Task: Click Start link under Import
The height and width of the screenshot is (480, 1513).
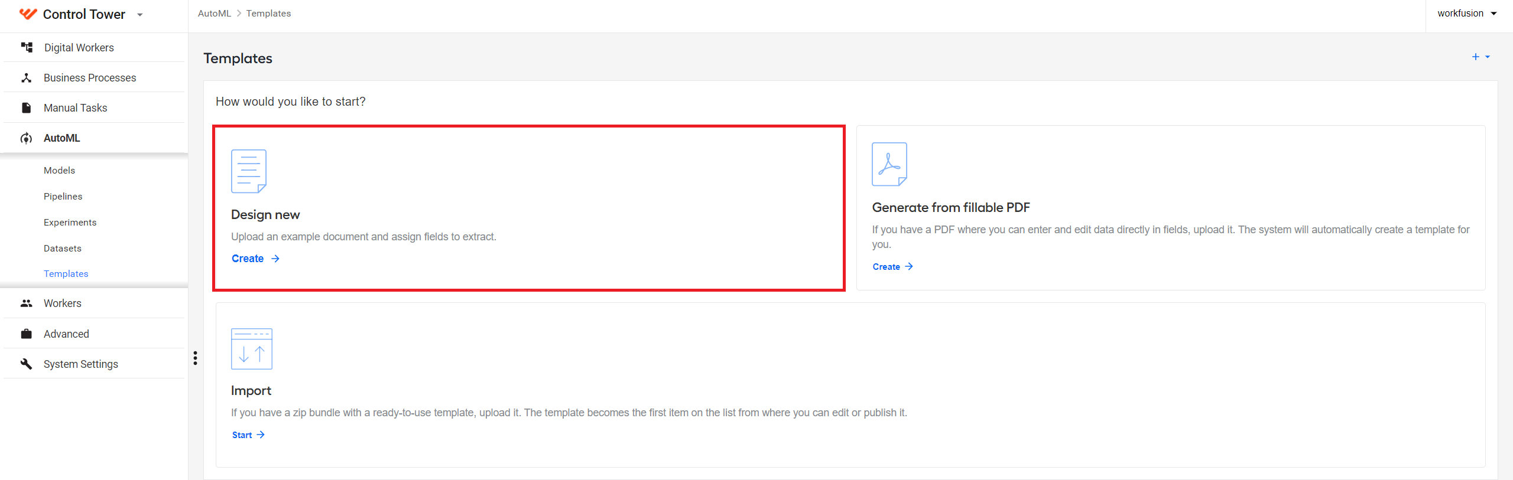Action: (x=248, y=435)
